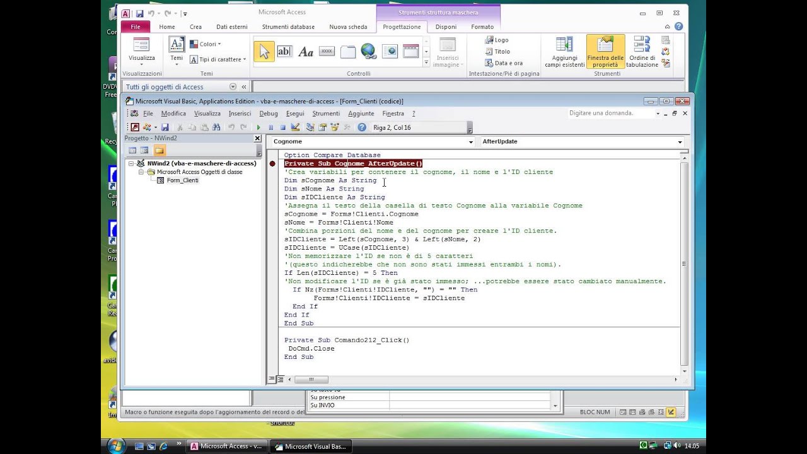Open Object Browser icon in VBA toolbar

click(335, 127)
